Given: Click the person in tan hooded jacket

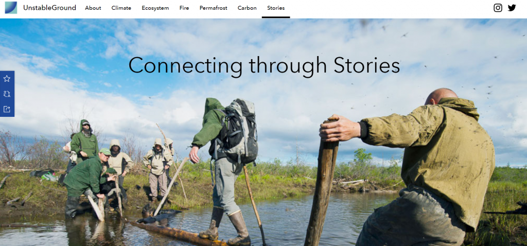Looking at the screenshot, I should [157, 170].
